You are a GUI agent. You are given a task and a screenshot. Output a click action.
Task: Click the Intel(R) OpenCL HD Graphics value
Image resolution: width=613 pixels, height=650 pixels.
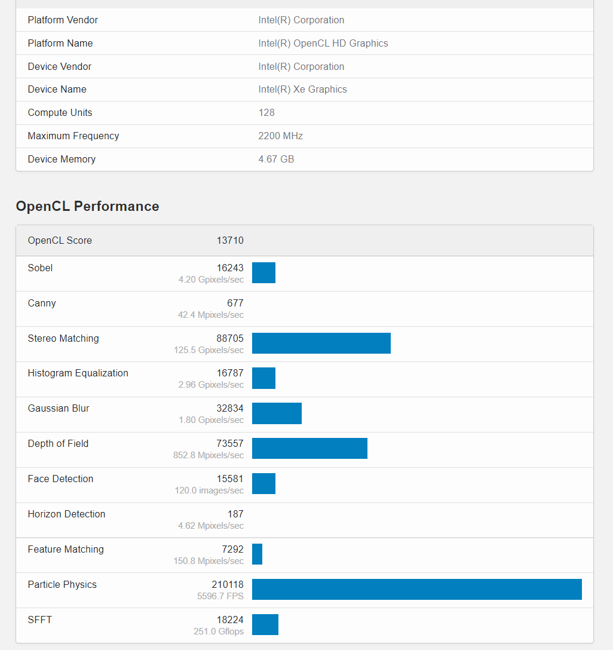[323, 43]
